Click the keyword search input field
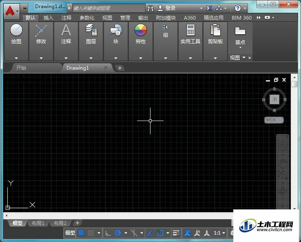This screenshot has height=242, width=301. coord(109,8)
